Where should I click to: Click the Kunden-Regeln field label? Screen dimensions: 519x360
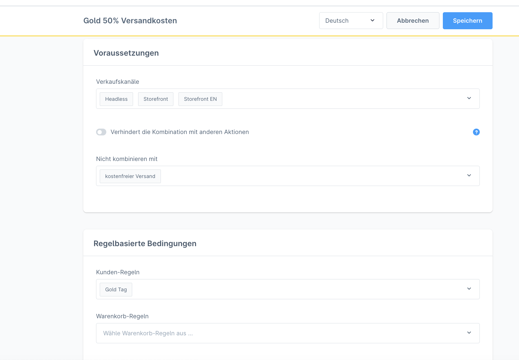point(118,272)
